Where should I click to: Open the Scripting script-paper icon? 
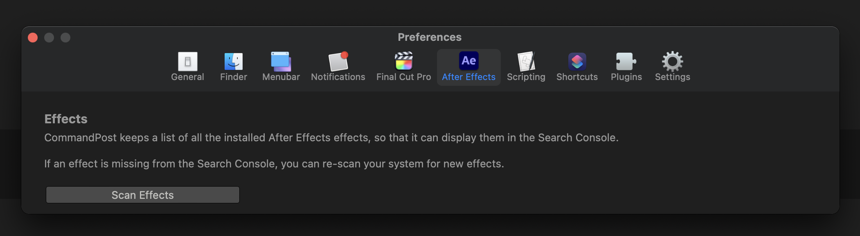(526, 61)
